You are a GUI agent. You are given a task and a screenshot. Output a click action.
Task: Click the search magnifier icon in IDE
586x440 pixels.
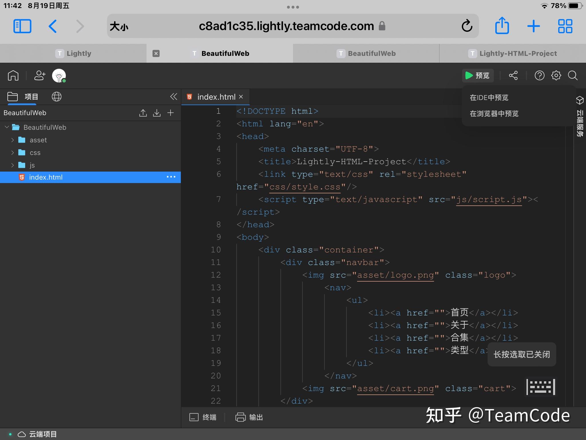click(x=573, y=76)
